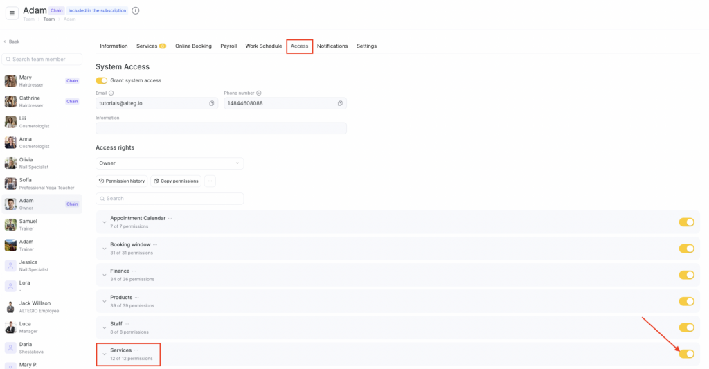Click Lili's avatar photo
709x369 pixels.
10,122
